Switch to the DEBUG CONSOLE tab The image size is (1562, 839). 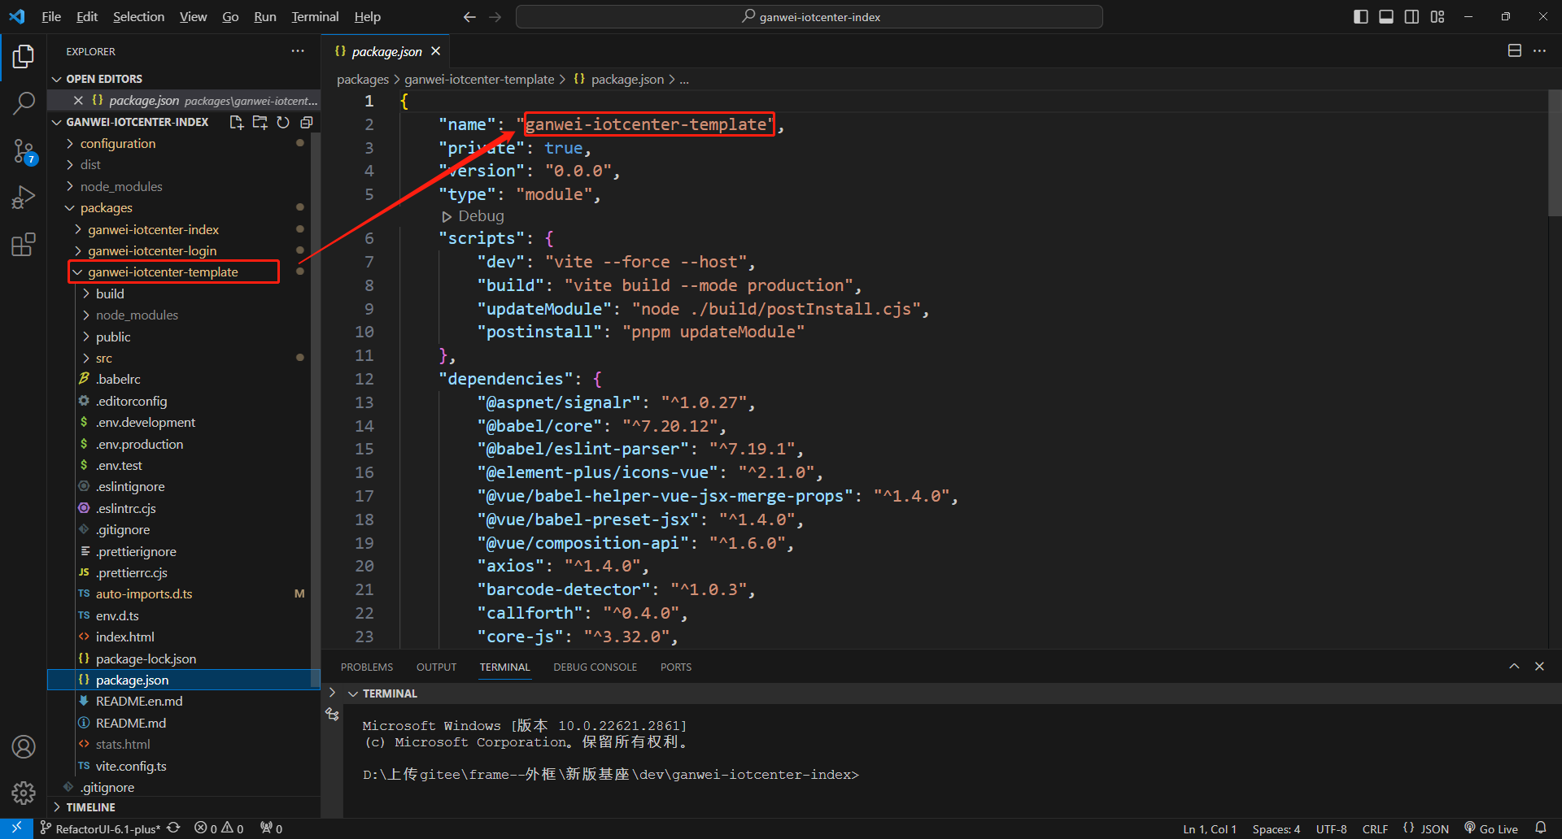coord(596,667)
